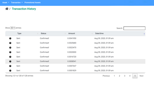The width and height of the screenshot is (154, 93).
Task: Select amount cell 0.0016720
Action: [72, 57]
